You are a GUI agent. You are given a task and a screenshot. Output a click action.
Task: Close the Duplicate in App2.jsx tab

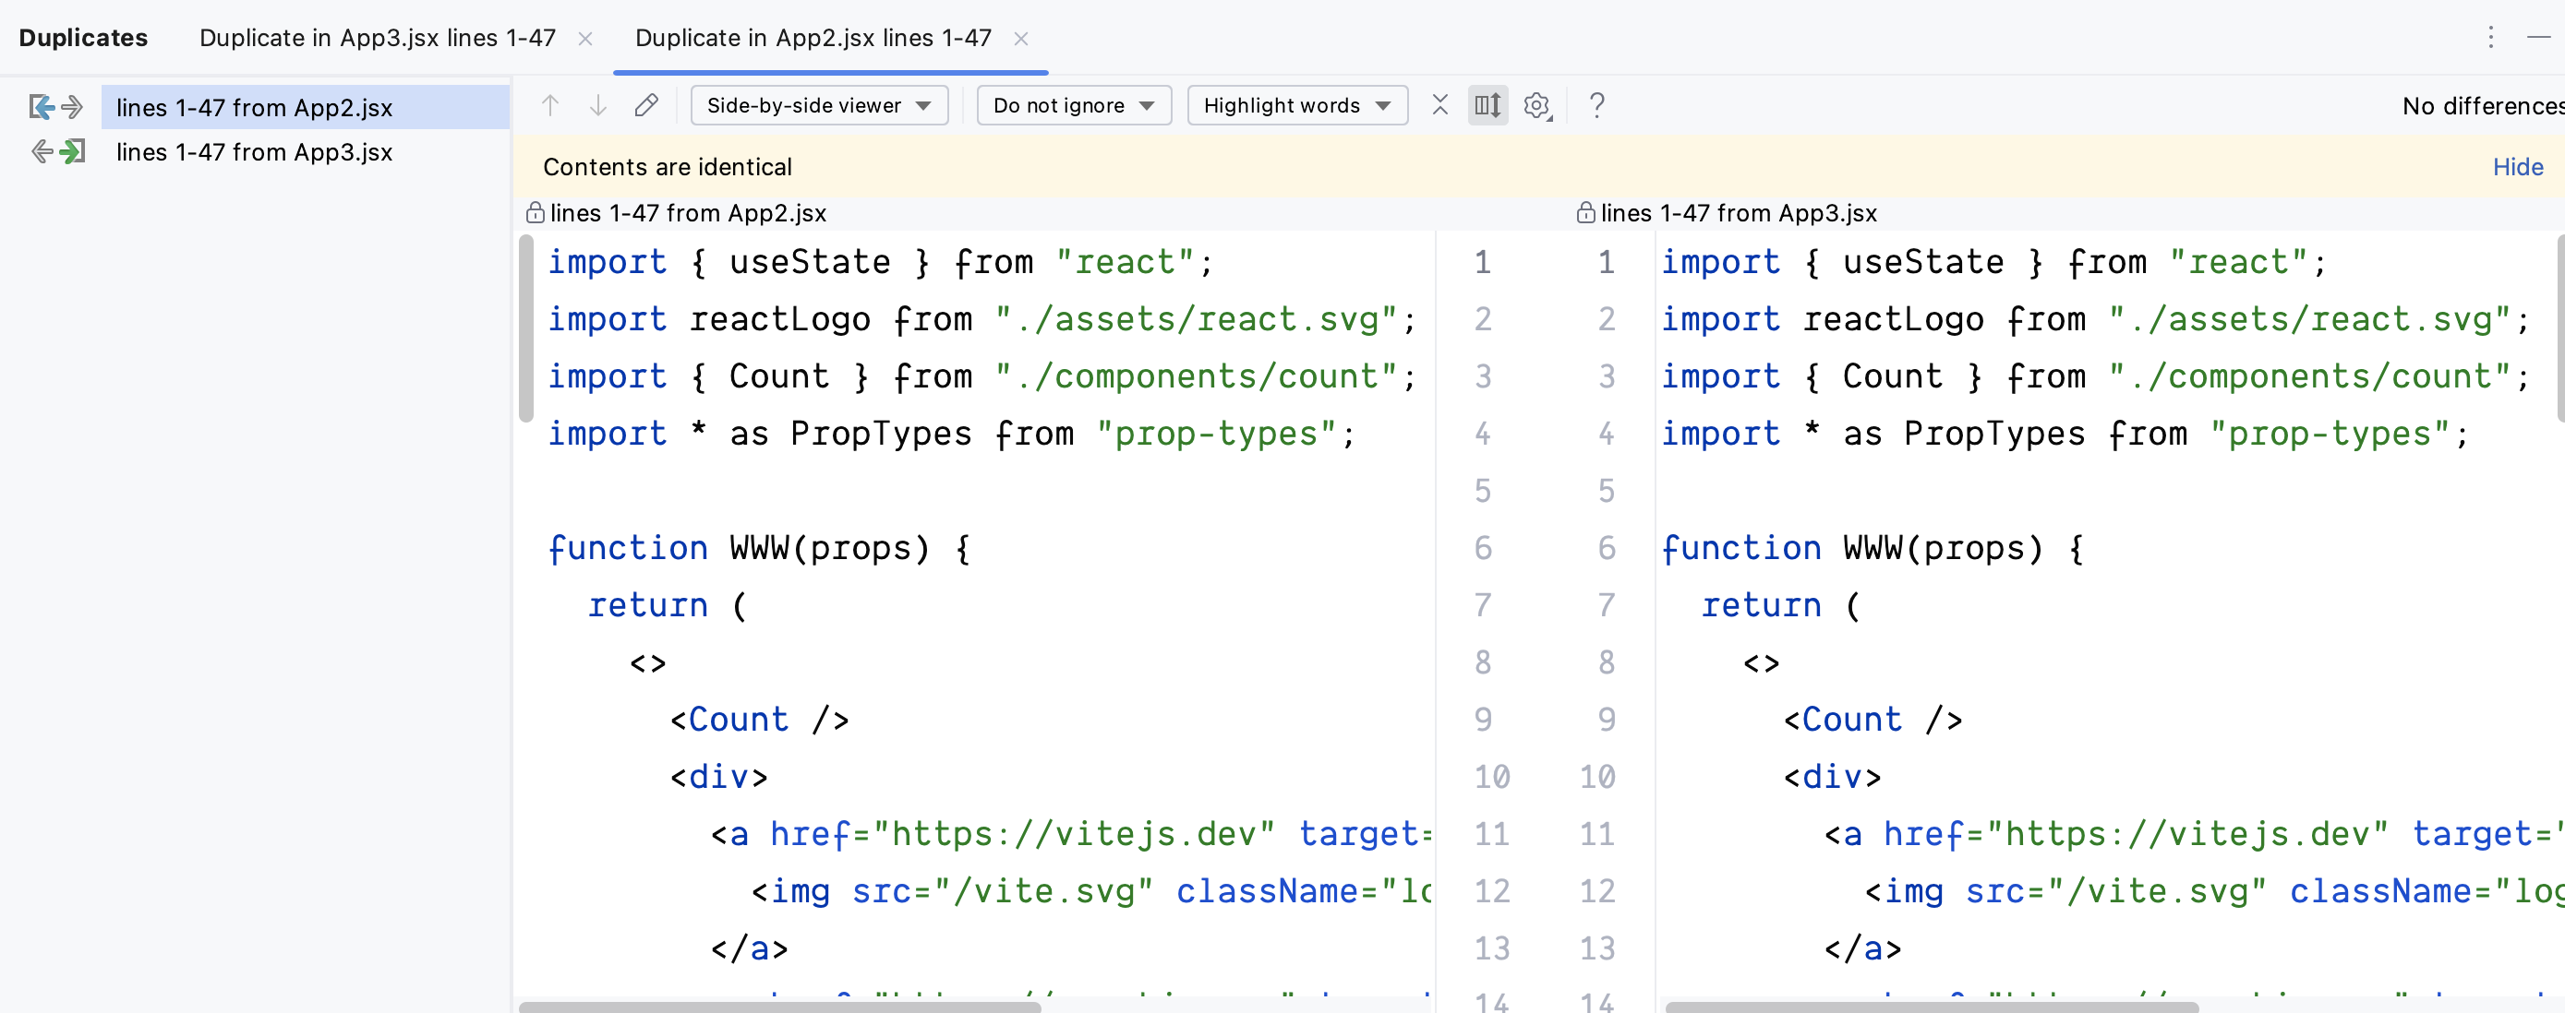pos(1020,39)
